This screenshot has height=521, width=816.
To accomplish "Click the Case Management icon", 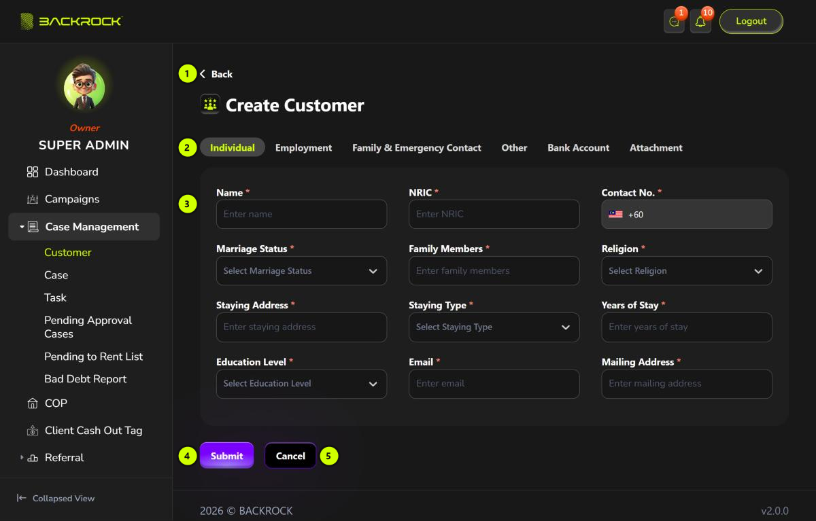I will click(x=33, y=227).
